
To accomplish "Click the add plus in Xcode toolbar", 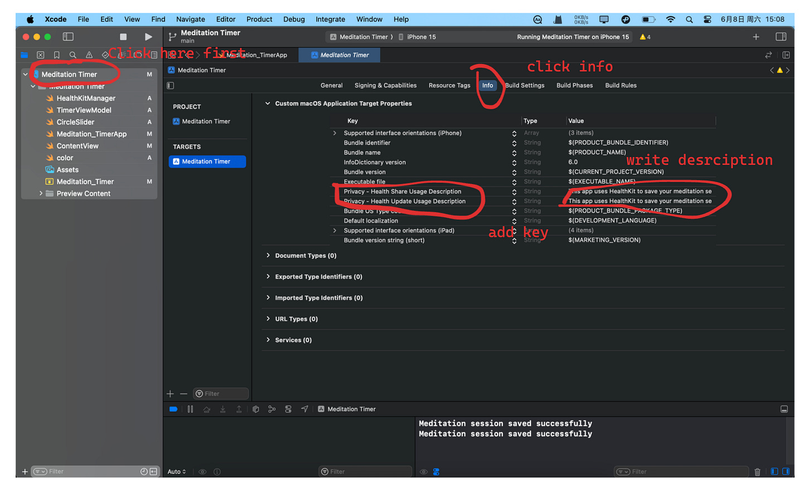I will tap(756, 37).
